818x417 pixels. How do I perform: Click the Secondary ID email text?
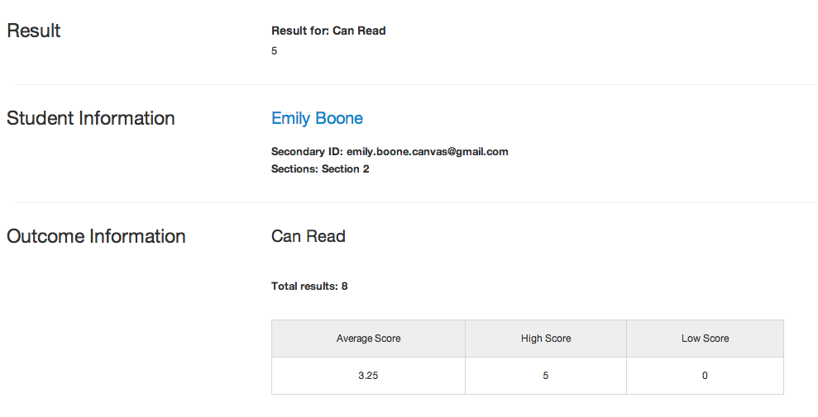coord(390,151)
